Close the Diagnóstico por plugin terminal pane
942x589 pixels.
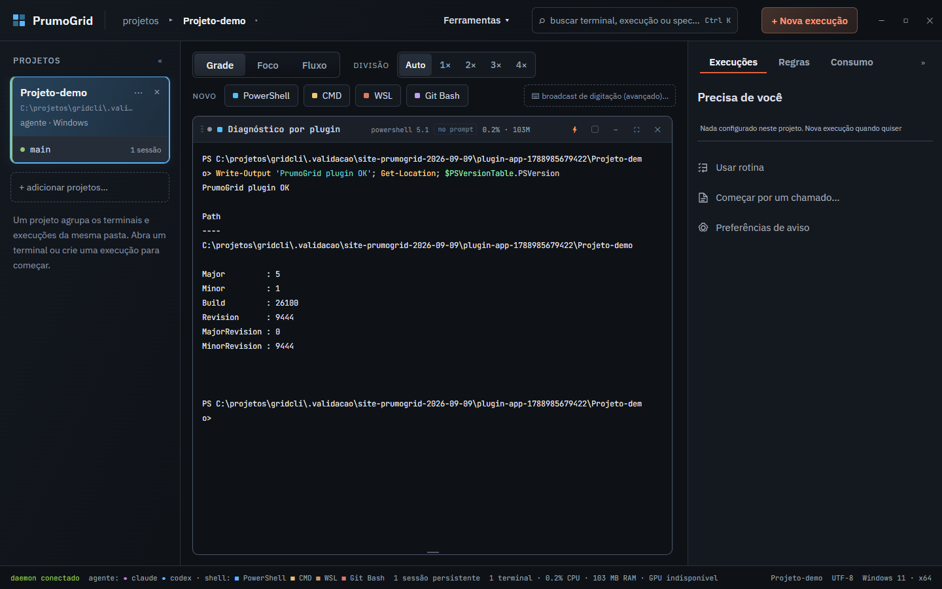point(657,130)
